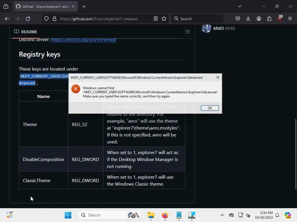Viewport: 297px width, 222px height.
Task: Click the browser forward arrow
Action: tap(17, 19)
